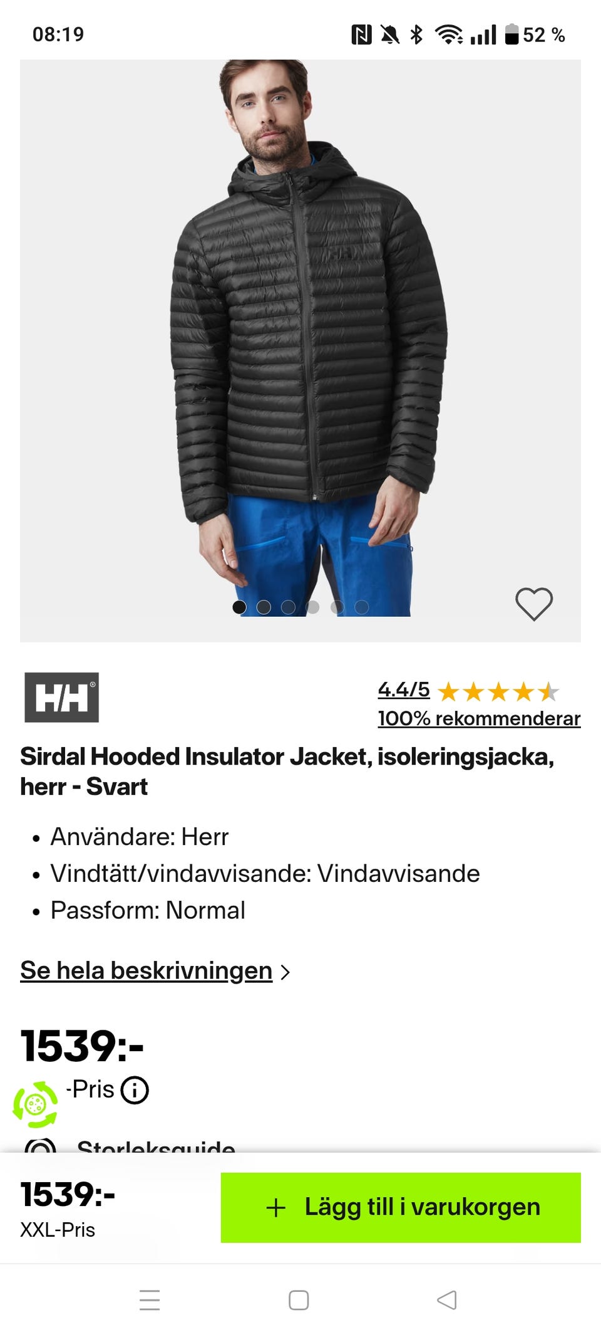Screen dimensions: 601x1337
Task: Tap the plus icon on cart button
Action: pyautogui.click(x=276, y=1208)
